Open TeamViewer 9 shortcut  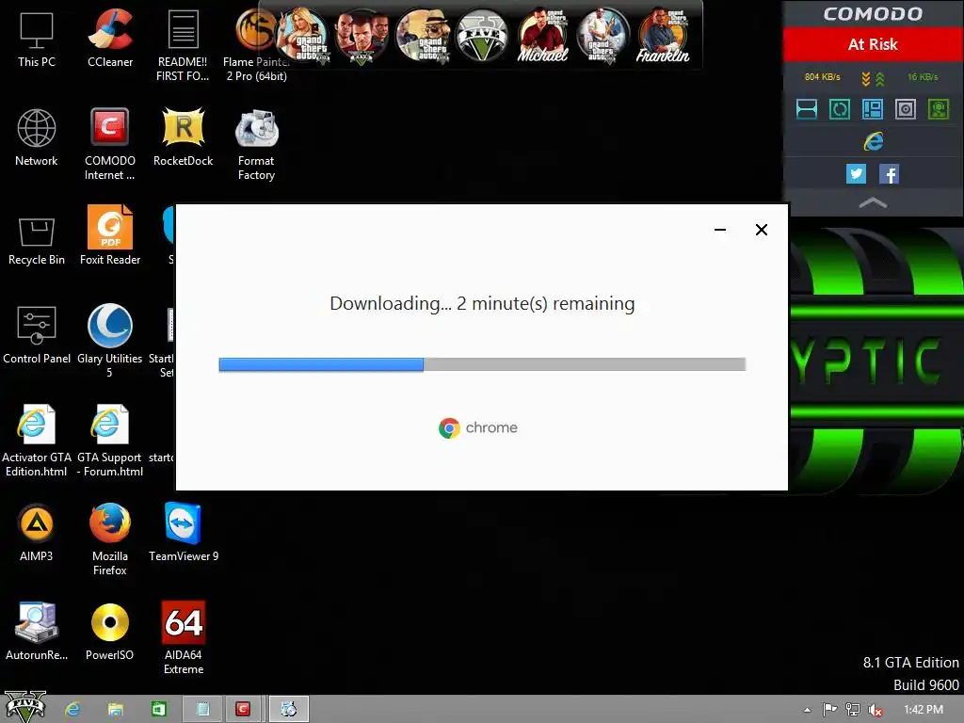(x=184, y=533)
